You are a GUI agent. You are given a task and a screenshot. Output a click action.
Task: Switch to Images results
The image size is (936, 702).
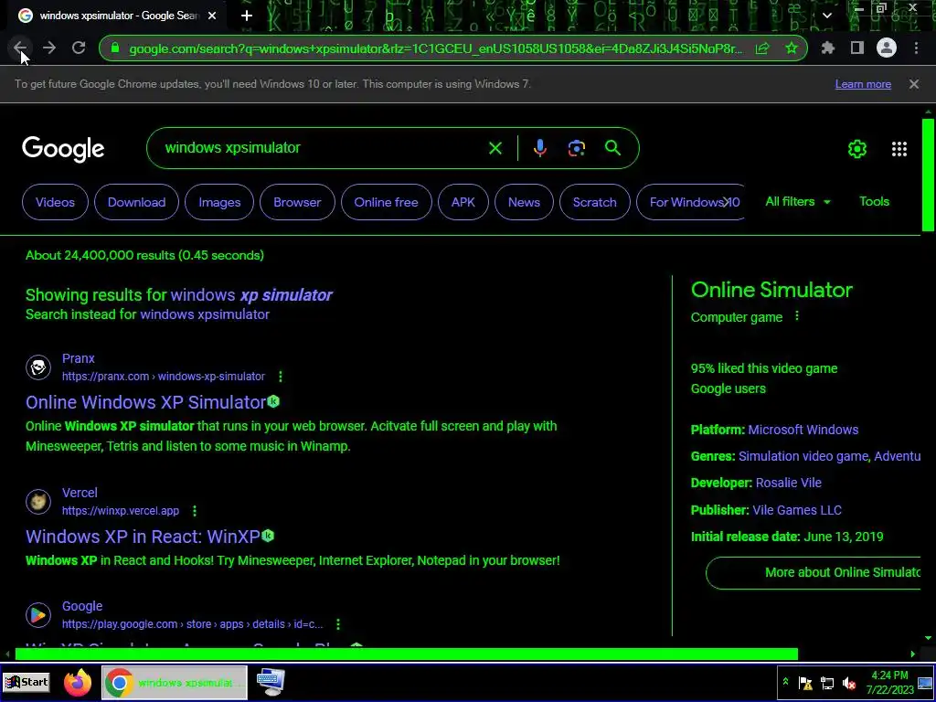point(219,202)
